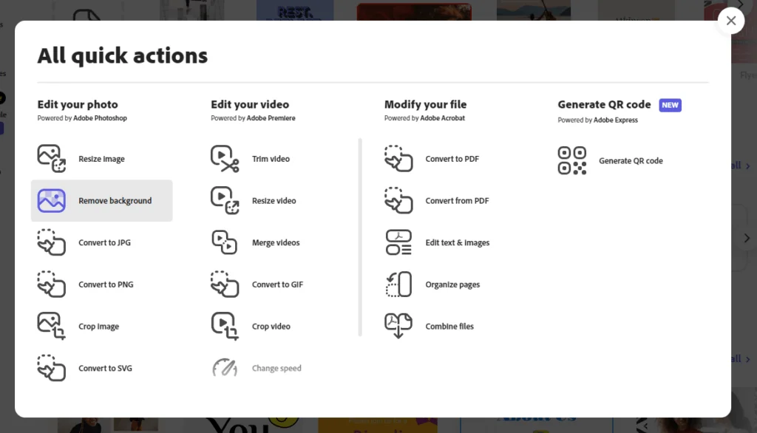Click the Resize video label

coord(274,200)
